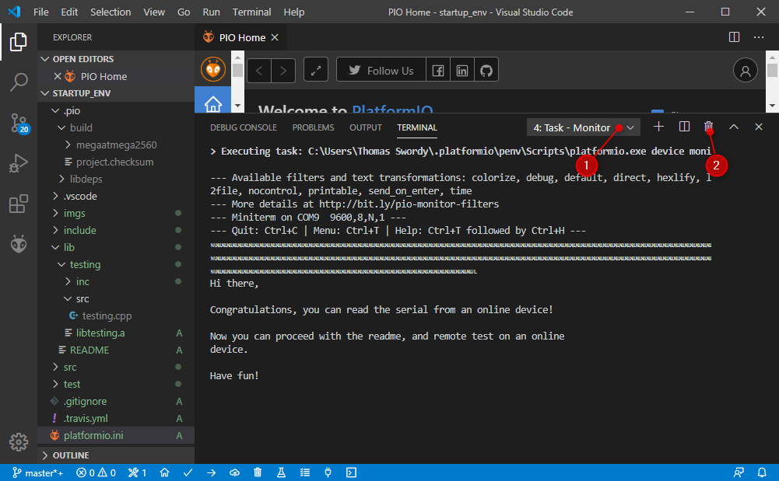Open Source Control view with 20 changes
This screenshot has width=779, height=481.
coord(19,123)
